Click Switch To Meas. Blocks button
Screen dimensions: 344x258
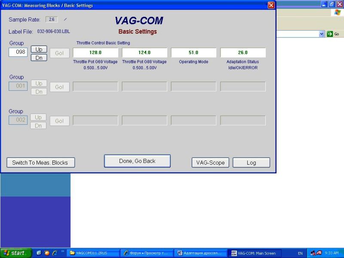[40, 163]
